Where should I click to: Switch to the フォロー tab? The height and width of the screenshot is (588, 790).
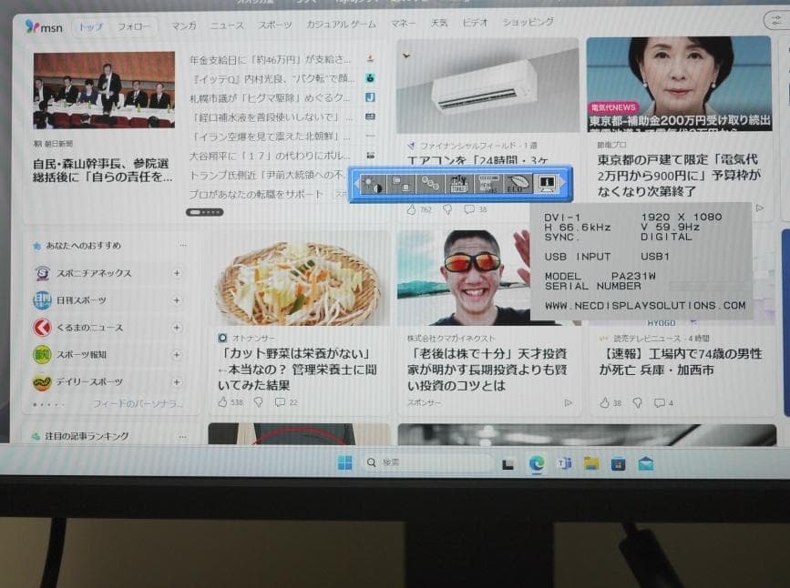[134, 27]
